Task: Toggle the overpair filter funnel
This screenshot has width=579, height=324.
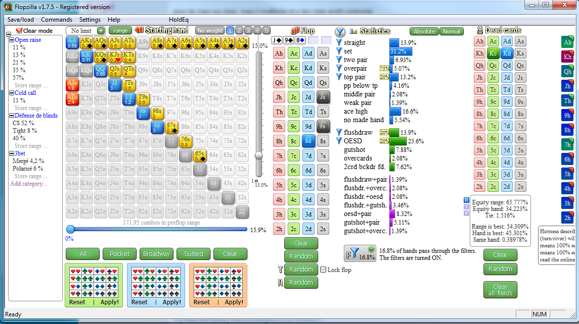Action: tap(339, 68)
